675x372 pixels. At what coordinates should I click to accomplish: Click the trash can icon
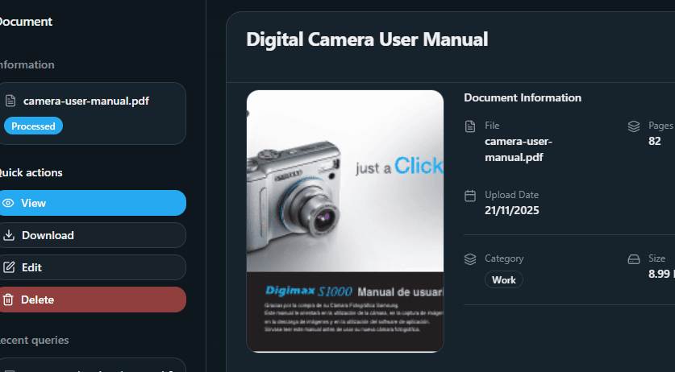tap(8, 300)
